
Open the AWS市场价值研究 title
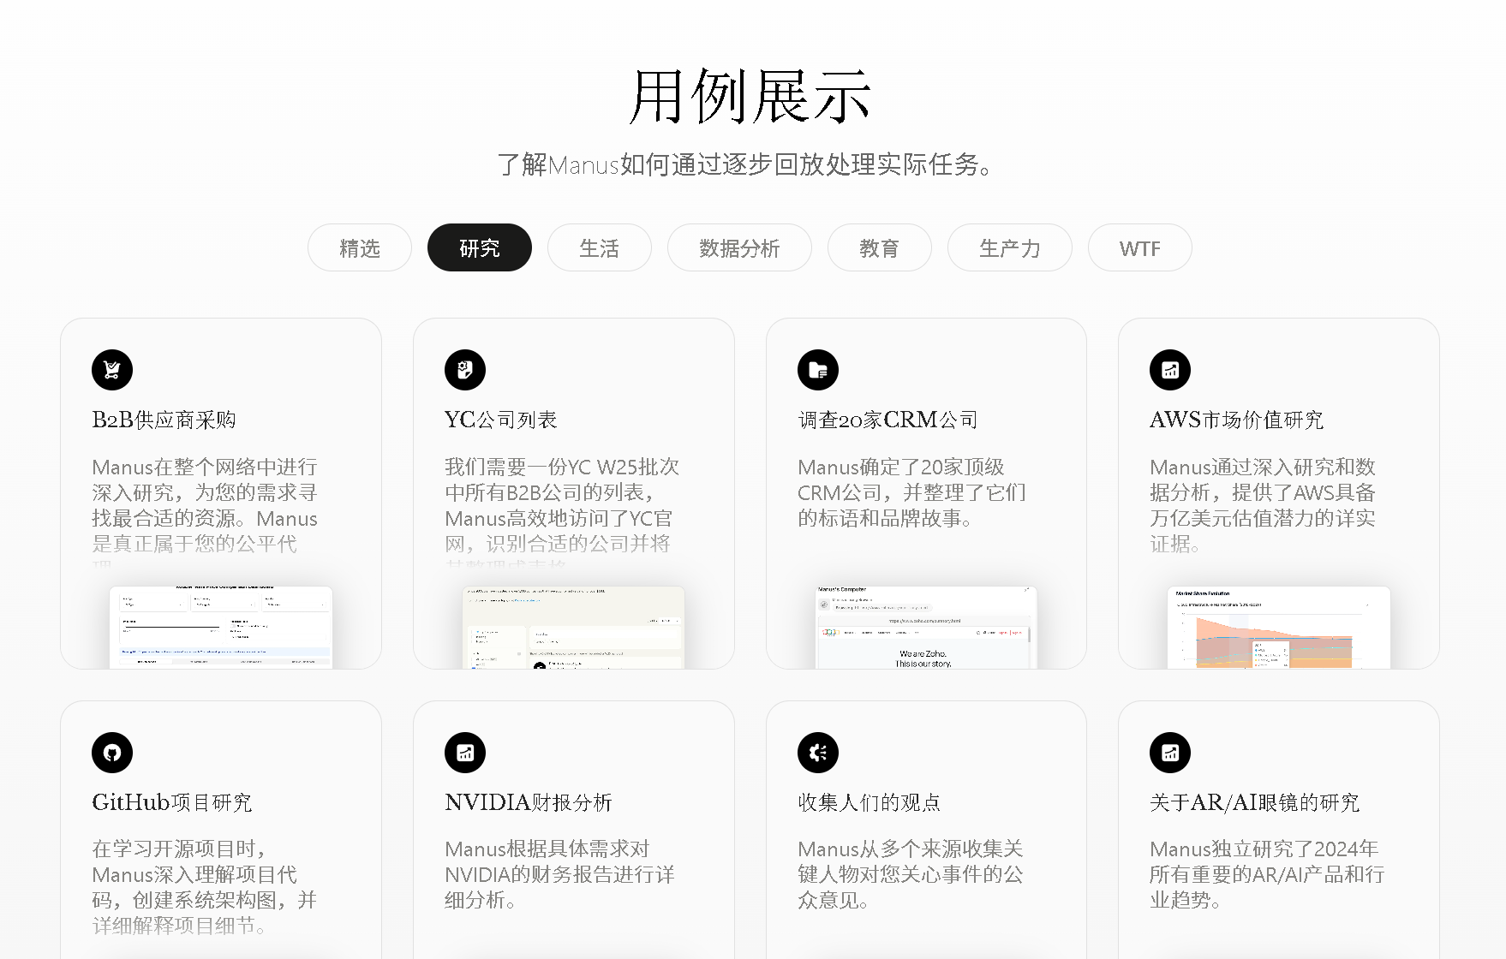(1237, 420)
